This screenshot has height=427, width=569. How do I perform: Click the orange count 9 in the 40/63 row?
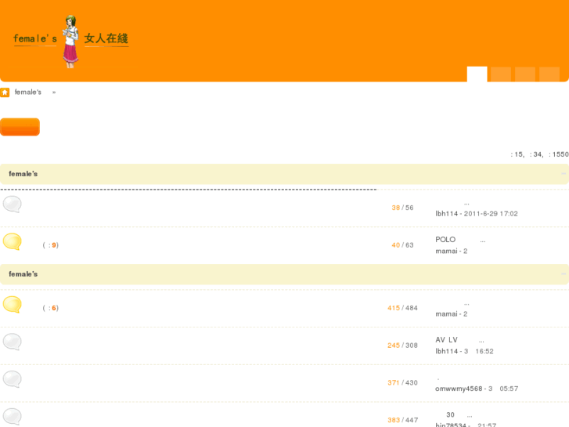pyautogui.click(x=54, y=245)
